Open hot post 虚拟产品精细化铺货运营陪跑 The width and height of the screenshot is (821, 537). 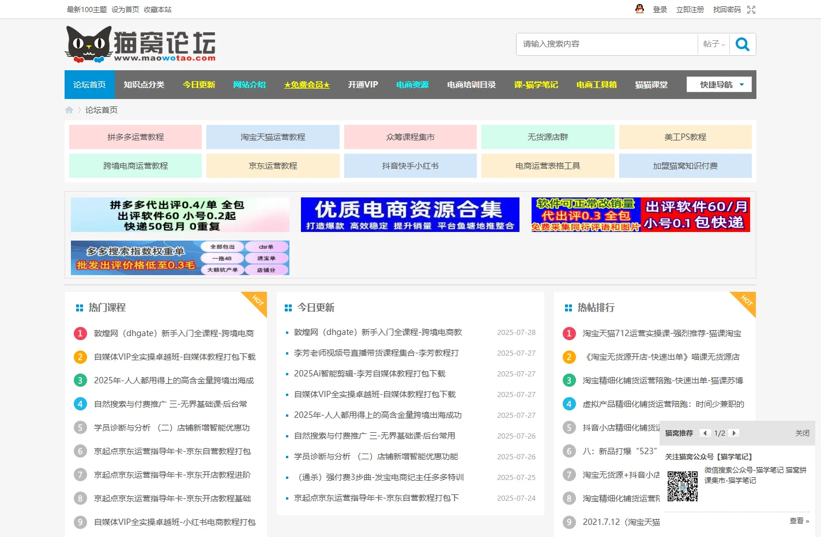(x=663, y=404)
